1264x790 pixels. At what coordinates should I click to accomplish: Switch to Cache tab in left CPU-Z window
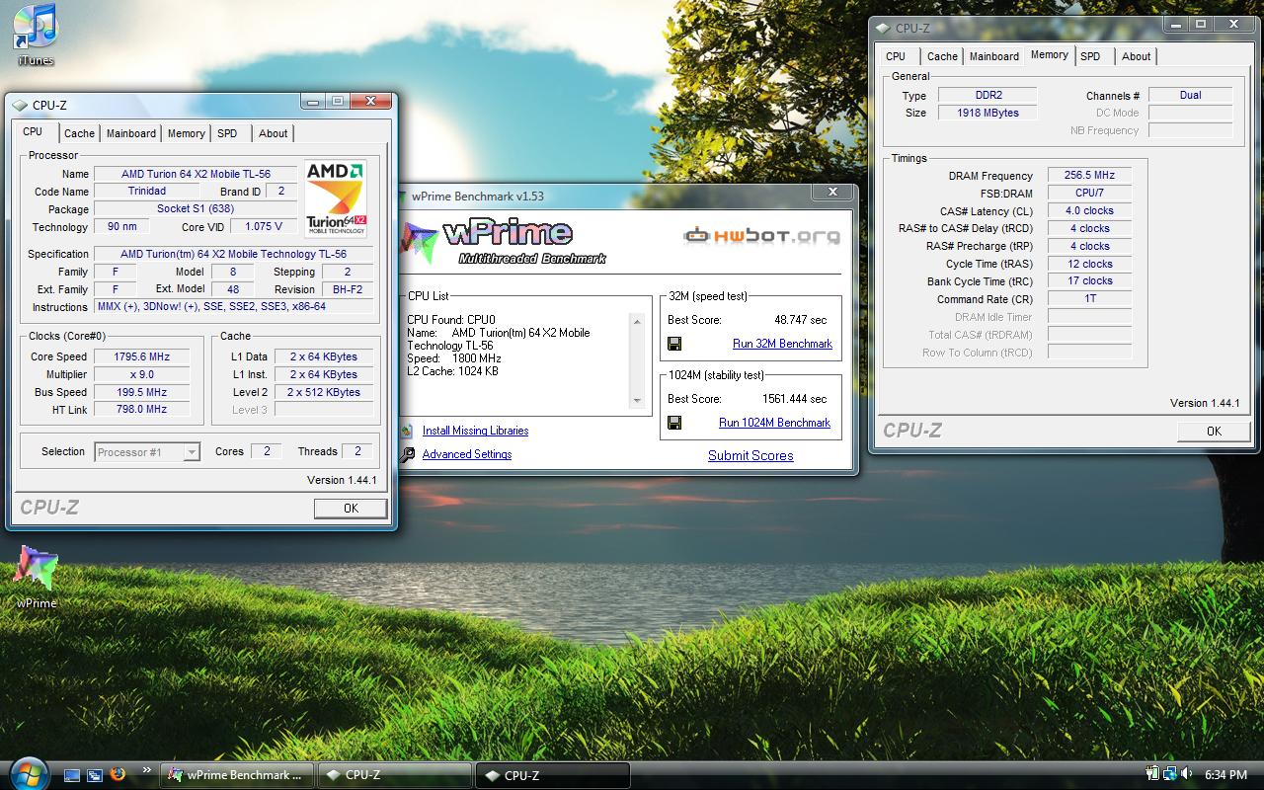(x=80, y=134)
